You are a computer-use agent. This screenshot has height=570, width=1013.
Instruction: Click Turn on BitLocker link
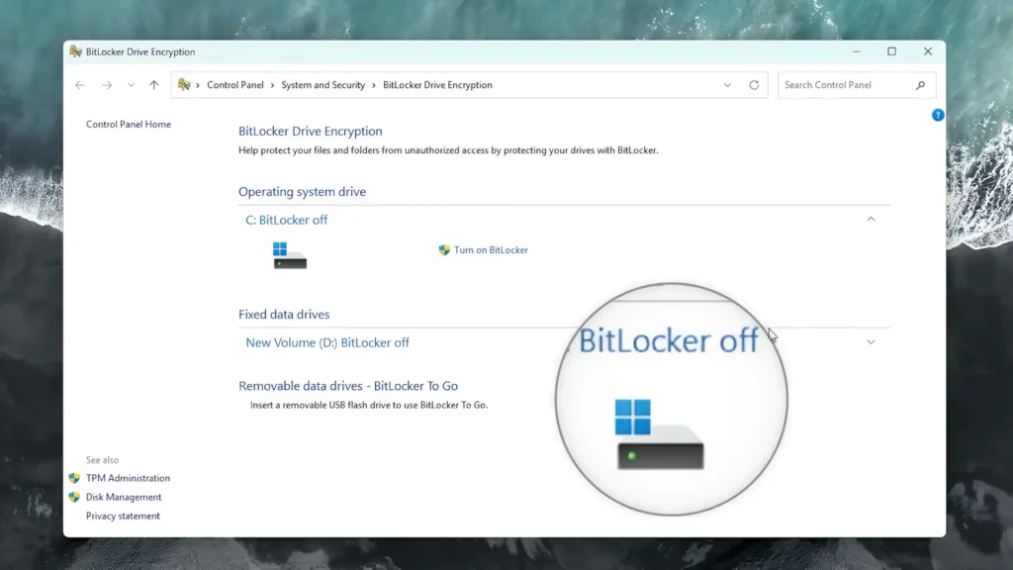click(491, 250)
